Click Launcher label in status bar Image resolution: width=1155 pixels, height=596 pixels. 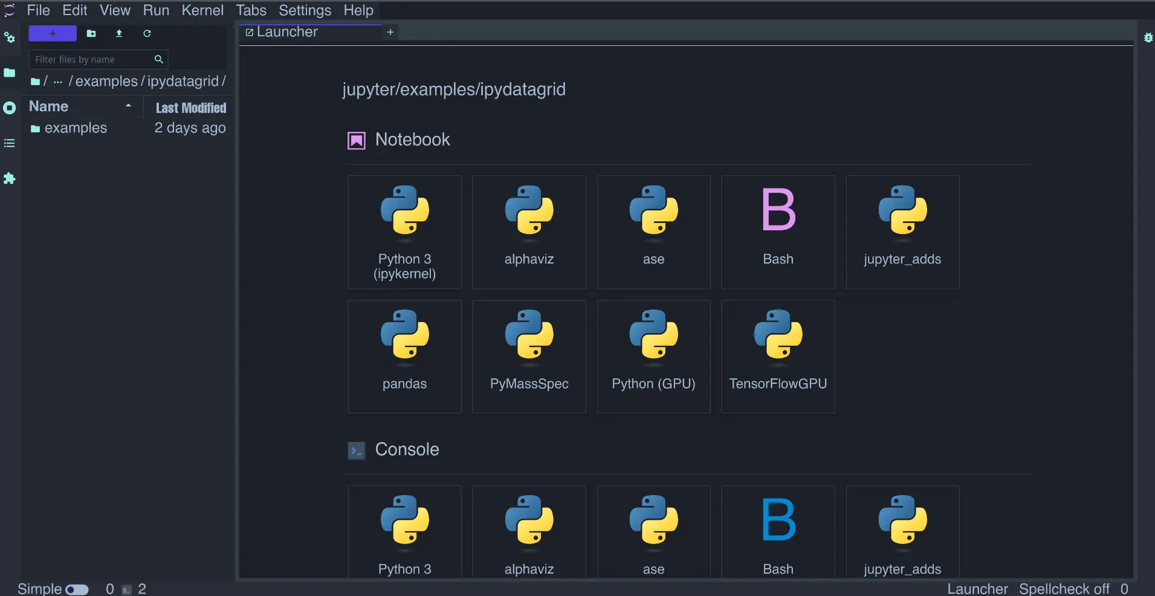(977, 589)
